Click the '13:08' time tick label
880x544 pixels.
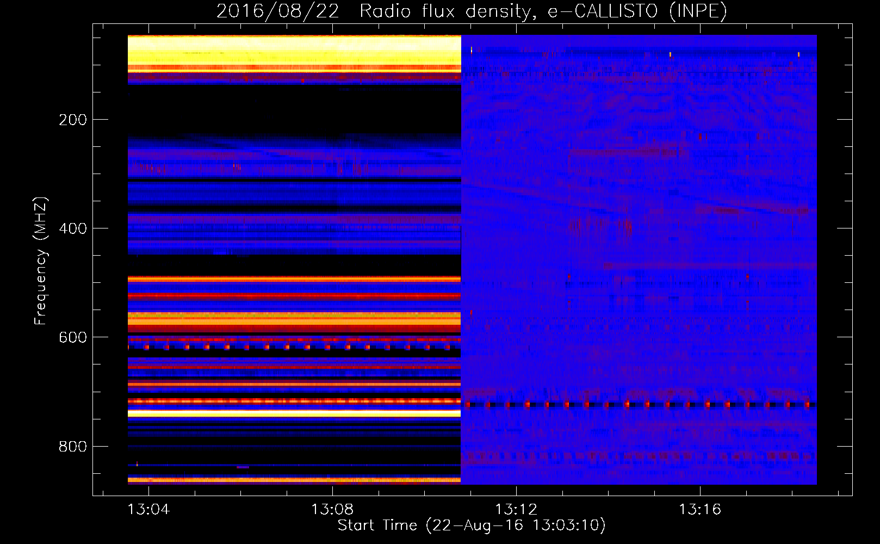click(332, 509)
